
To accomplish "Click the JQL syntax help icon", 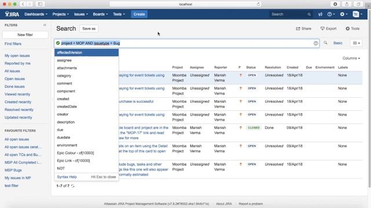I will 315,43.
